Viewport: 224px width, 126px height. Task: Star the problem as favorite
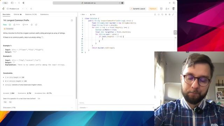click(31, 25)
